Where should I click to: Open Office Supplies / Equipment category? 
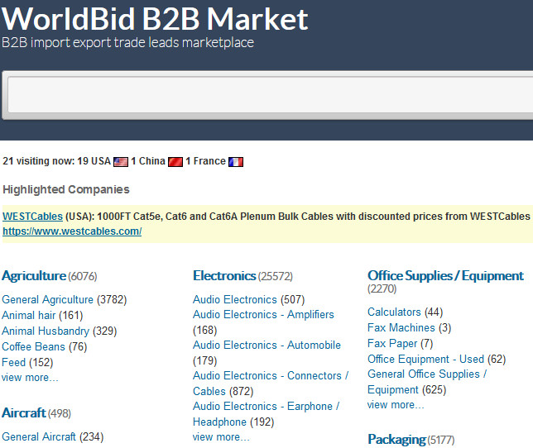point(445,275)
